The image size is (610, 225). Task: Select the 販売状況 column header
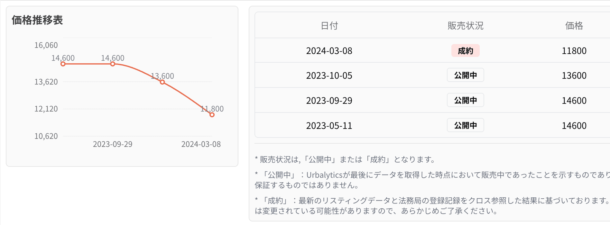click(466, 26)
